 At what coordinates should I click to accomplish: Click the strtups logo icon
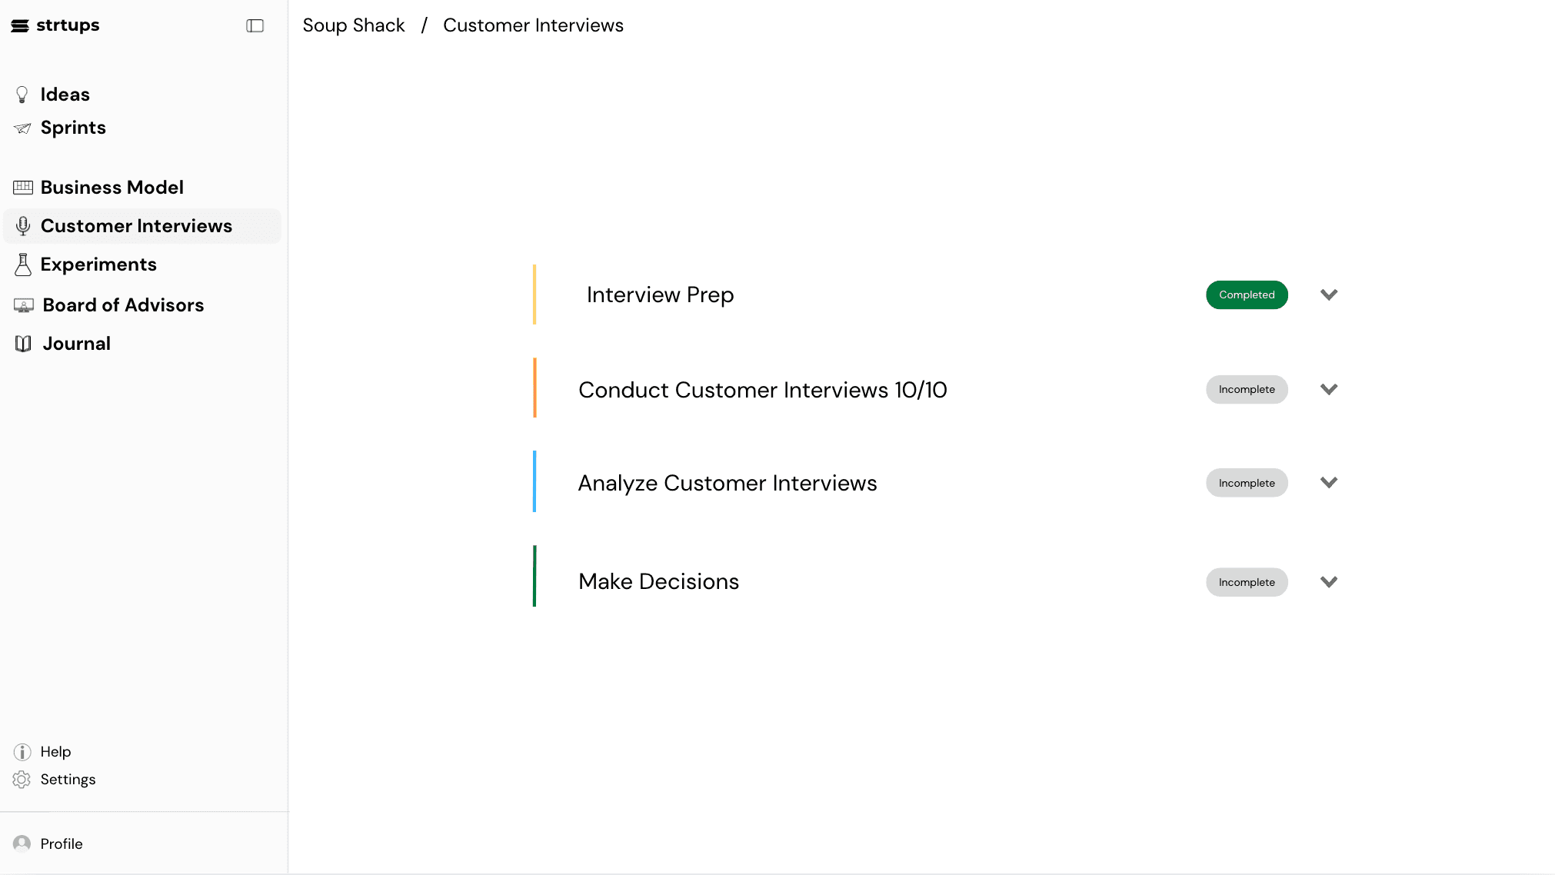[19, 25]
